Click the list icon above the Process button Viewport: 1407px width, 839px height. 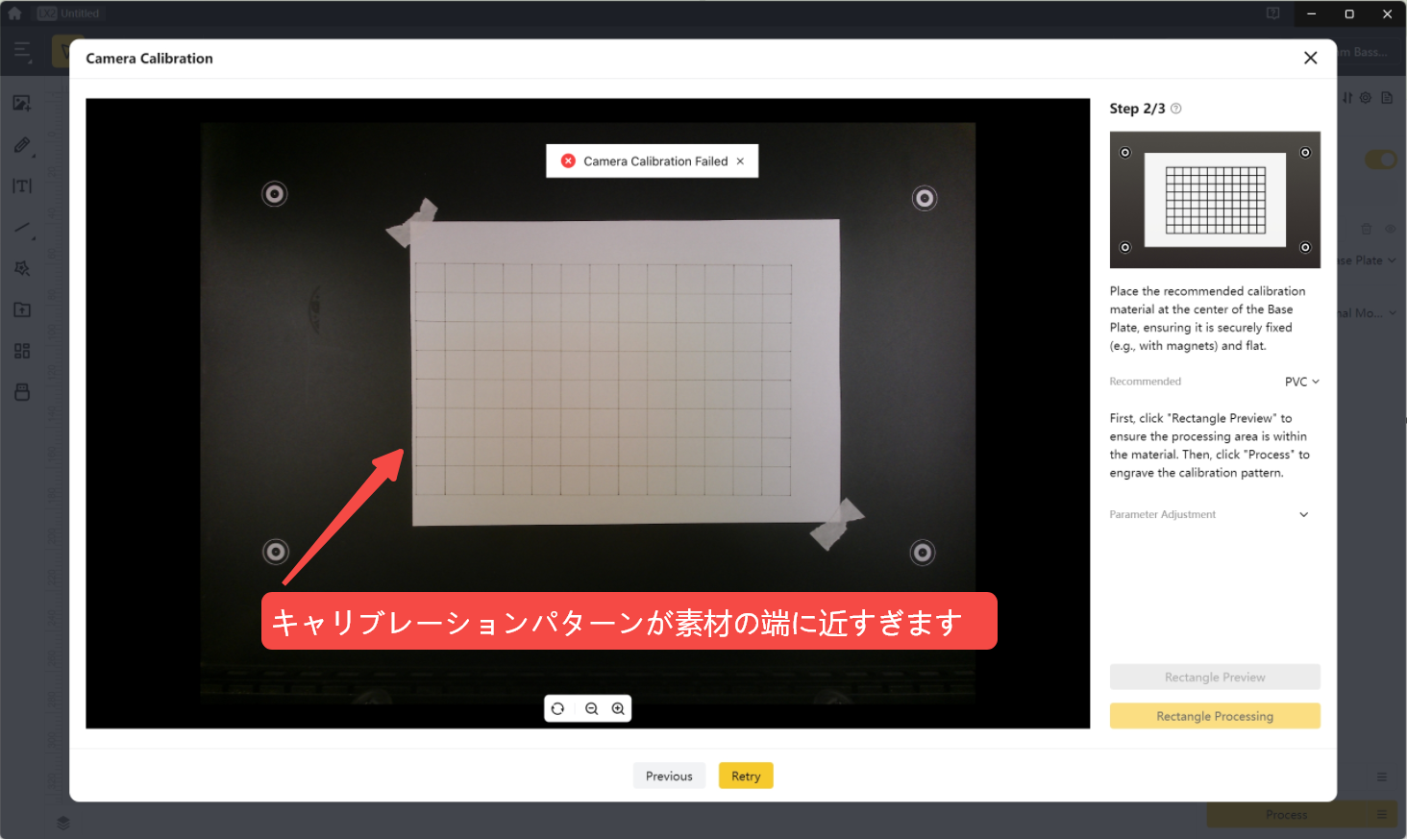click(x=1382, y=777)
